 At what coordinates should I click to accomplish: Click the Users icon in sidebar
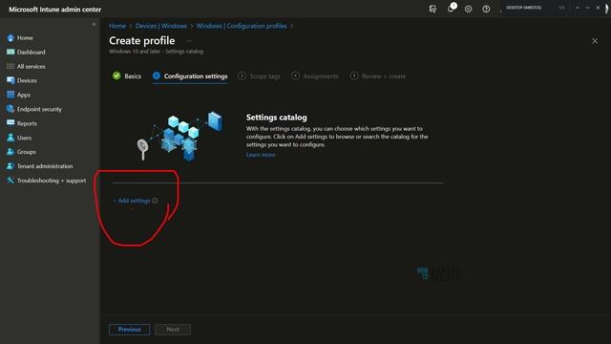pyautogui.click(x=11, y=138)
